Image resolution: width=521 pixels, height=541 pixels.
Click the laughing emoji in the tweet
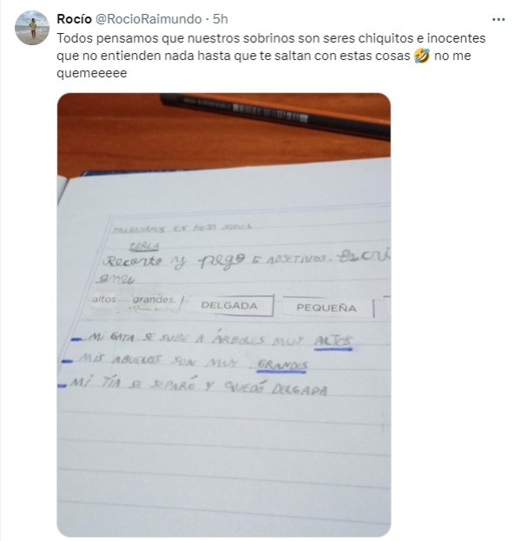(422, 56)
